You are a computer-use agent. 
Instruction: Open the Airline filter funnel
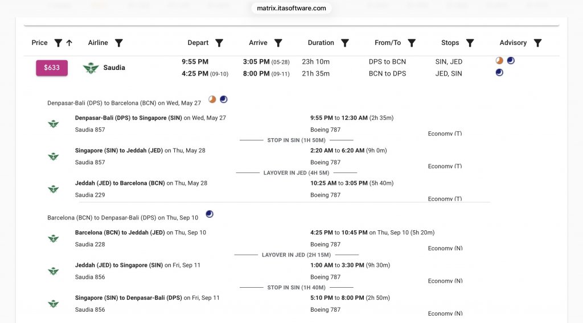(x=119, y=43)
